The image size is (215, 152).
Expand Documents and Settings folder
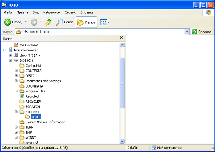pos(16,81)
